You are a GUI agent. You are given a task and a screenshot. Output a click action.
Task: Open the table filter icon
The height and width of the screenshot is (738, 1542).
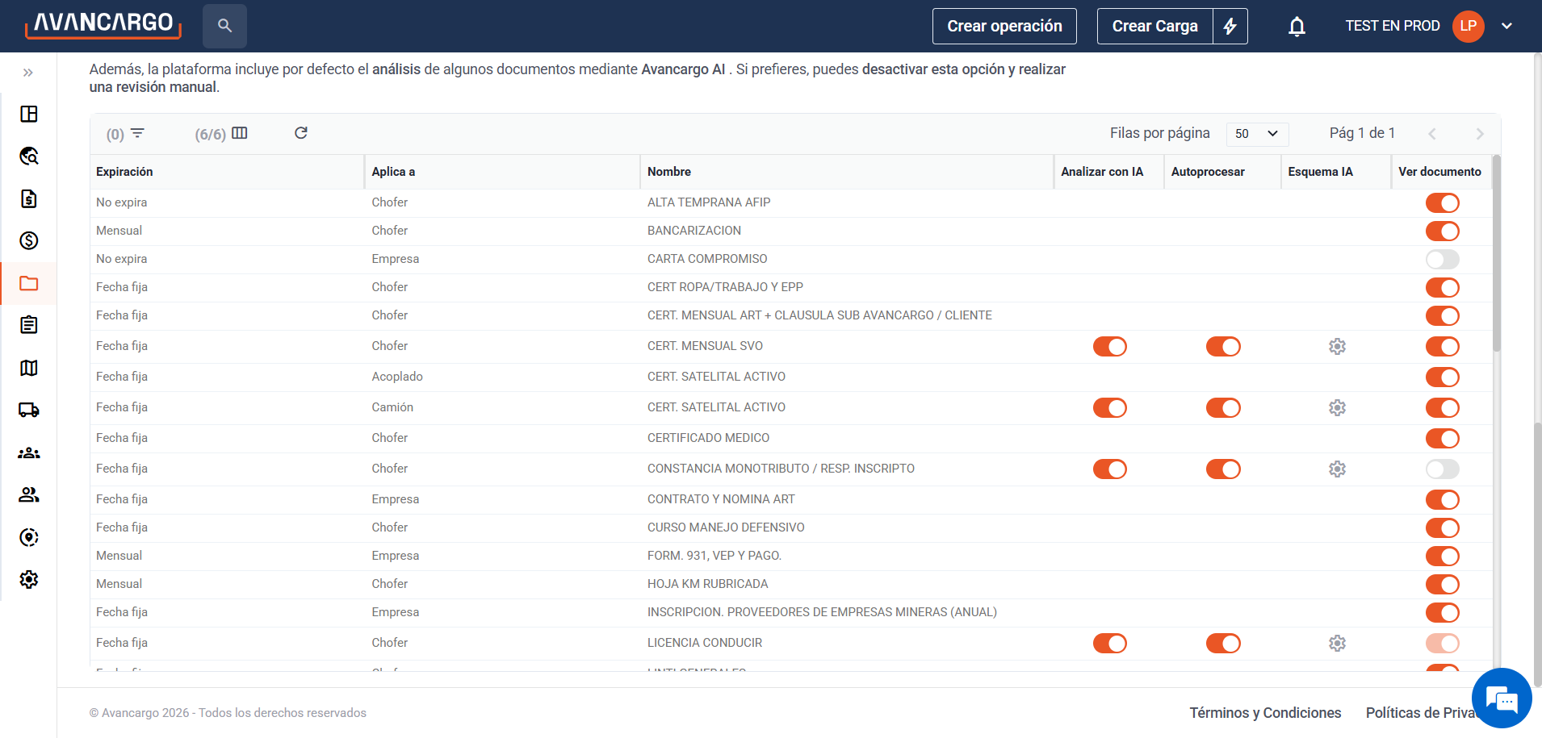click(137, 133)
